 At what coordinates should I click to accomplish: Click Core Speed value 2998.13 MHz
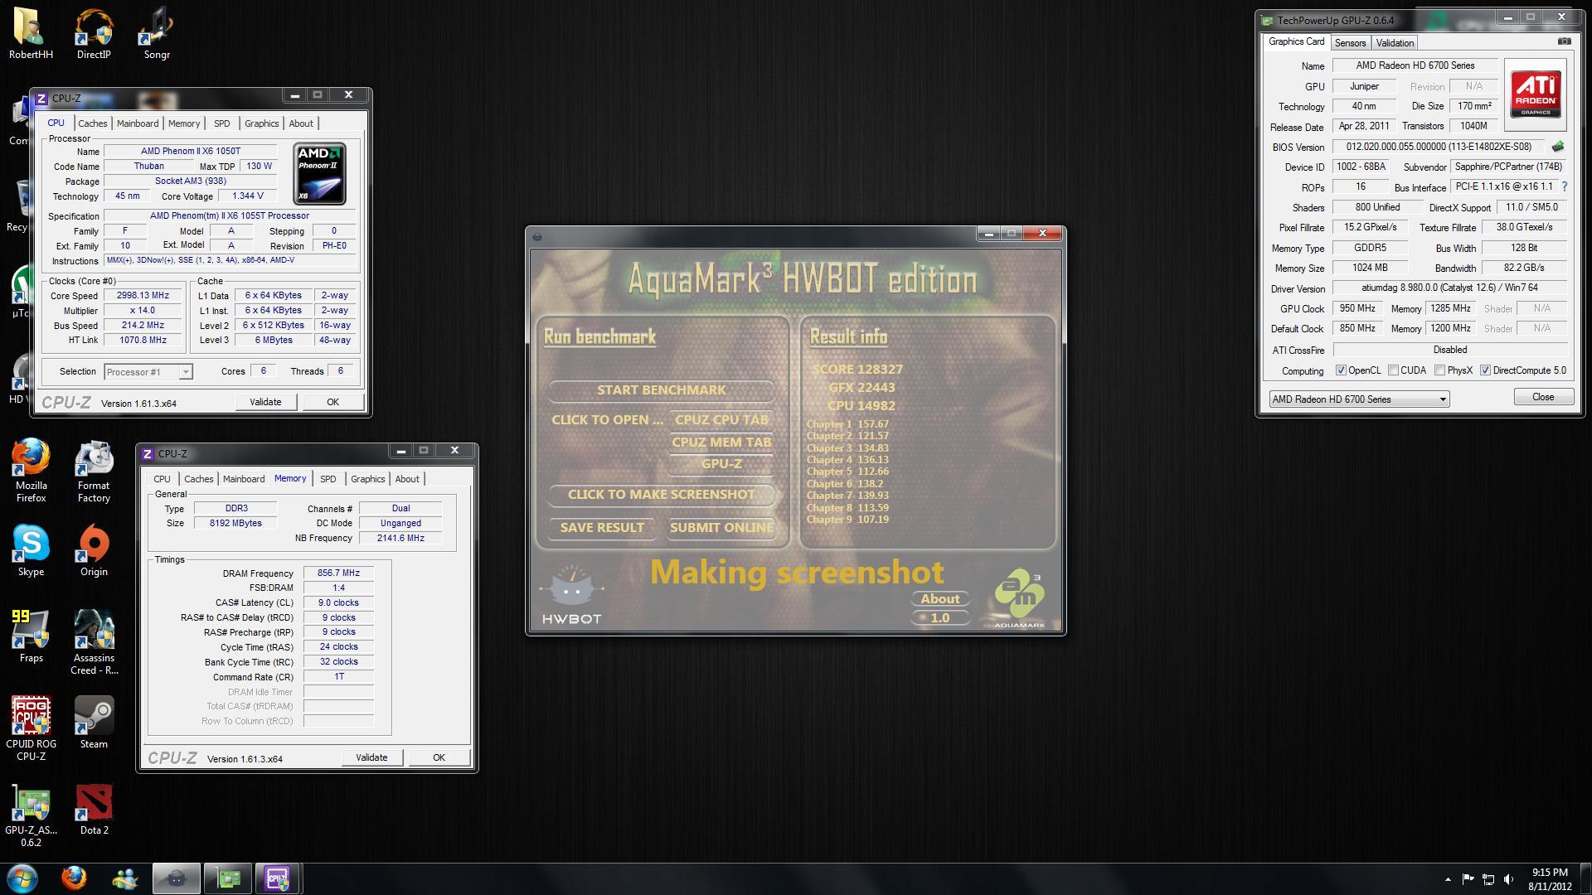[x=143, y=296]
